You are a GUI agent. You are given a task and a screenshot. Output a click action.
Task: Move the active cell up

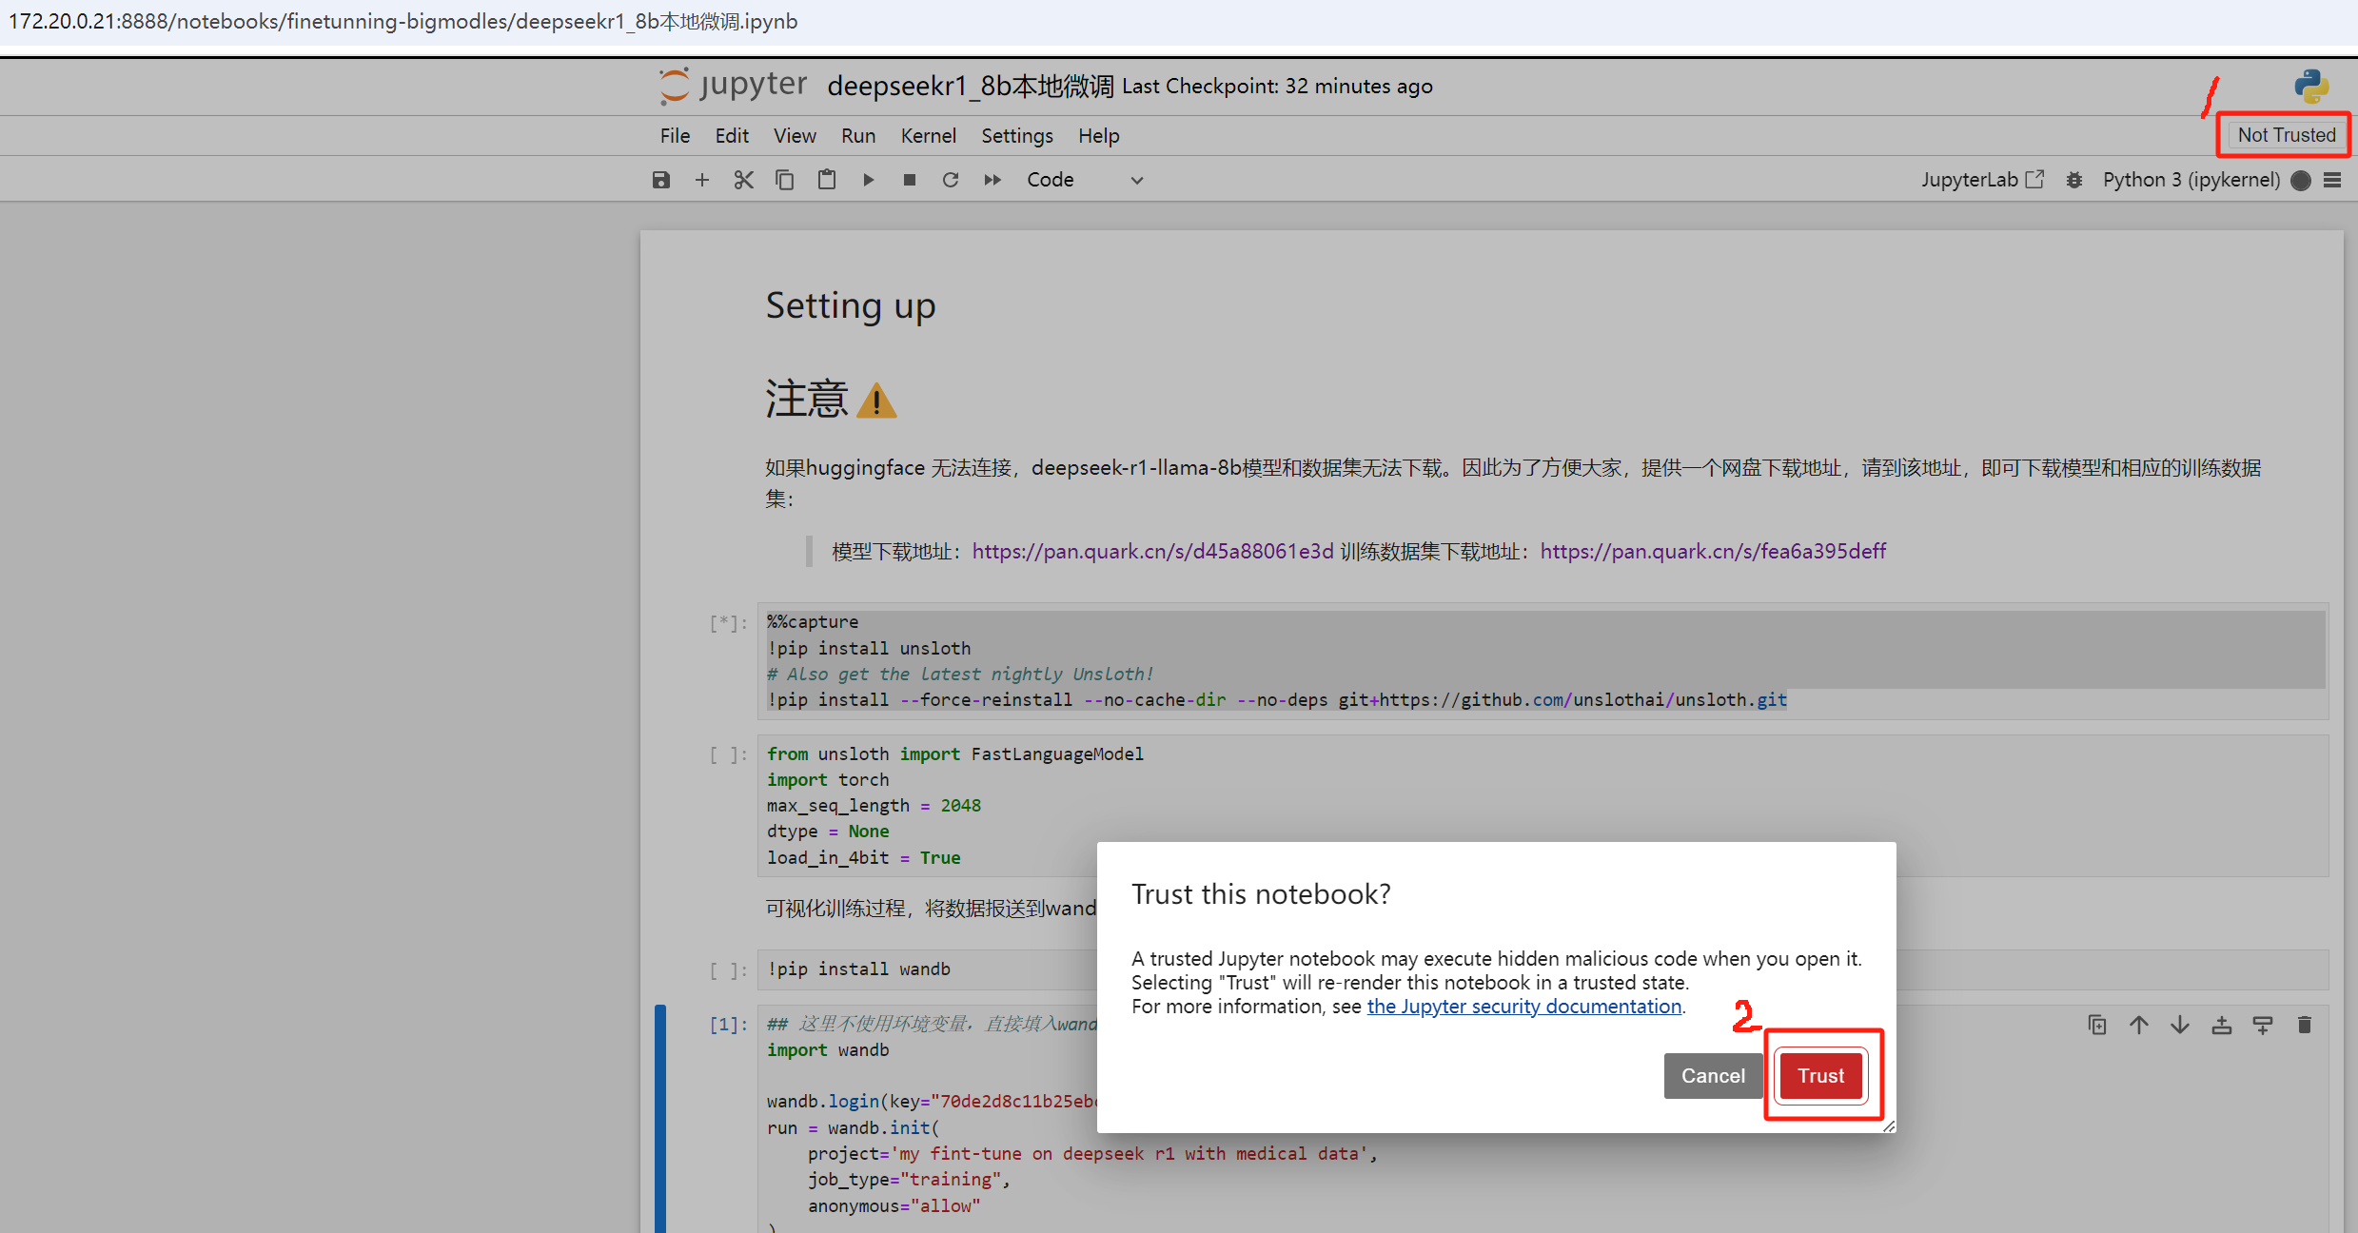(x=2138, y=1025)
